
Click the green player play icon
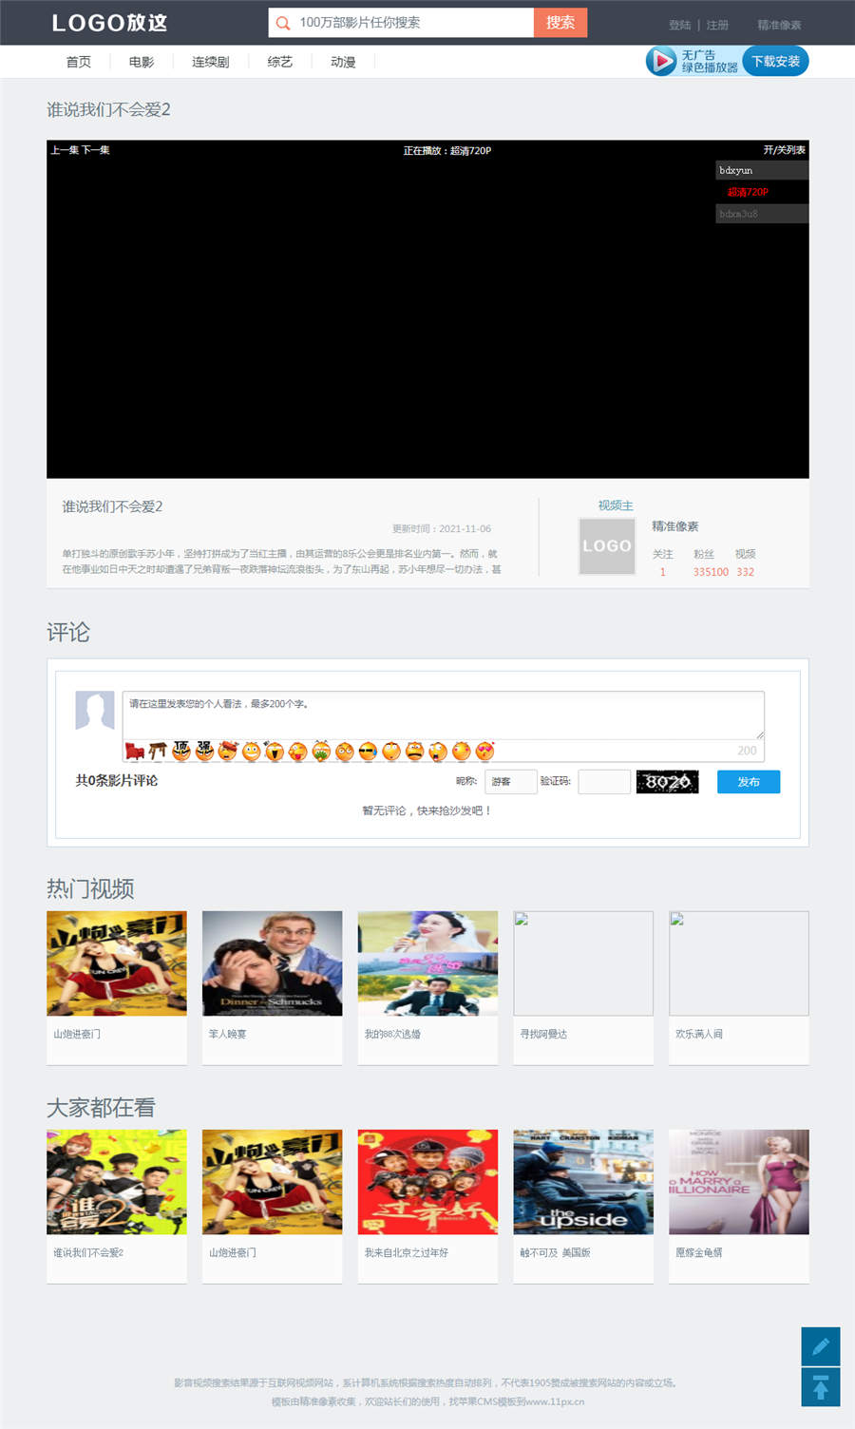[x=660, y=61]
